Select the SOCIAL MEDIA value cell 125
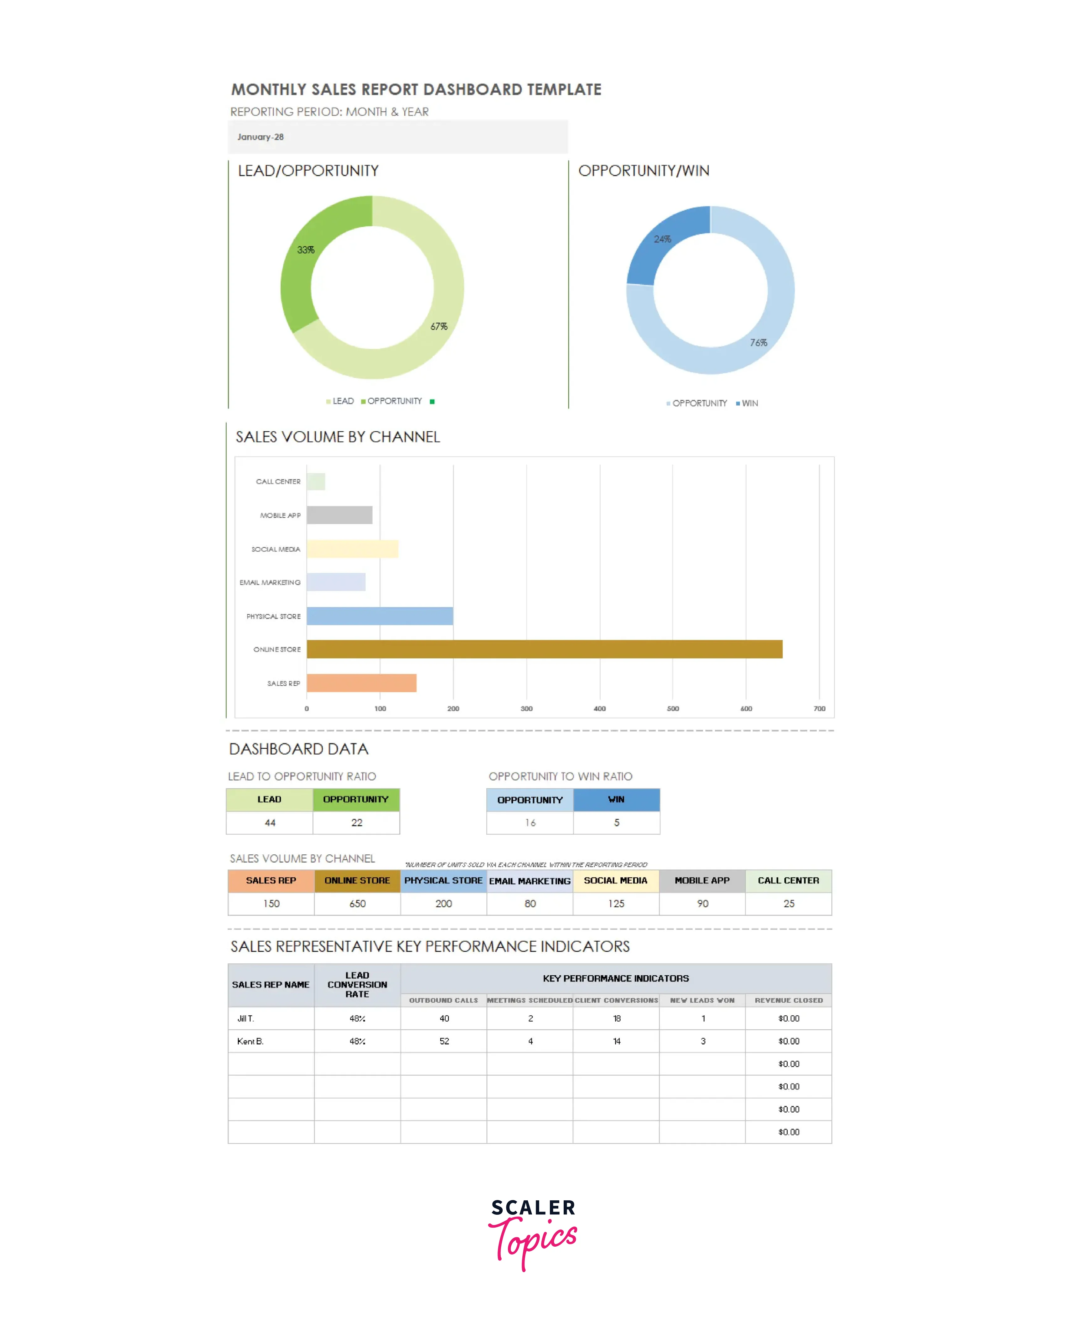1065x1329 pixels. coord(615,904)
